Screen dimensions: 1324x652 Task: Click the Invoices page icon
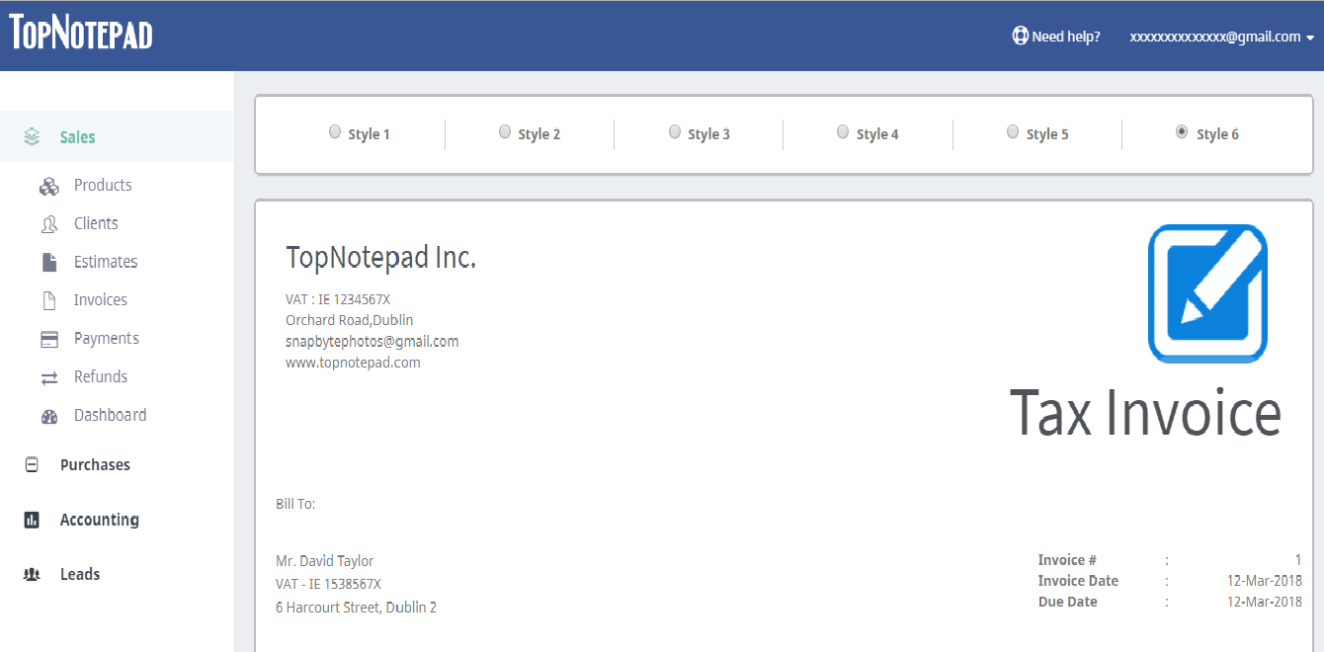click(49, 300)
